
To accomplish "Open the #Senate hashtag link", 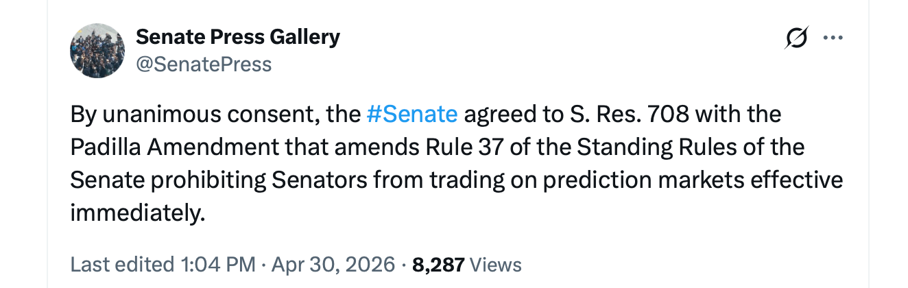I will coord(412,114).
